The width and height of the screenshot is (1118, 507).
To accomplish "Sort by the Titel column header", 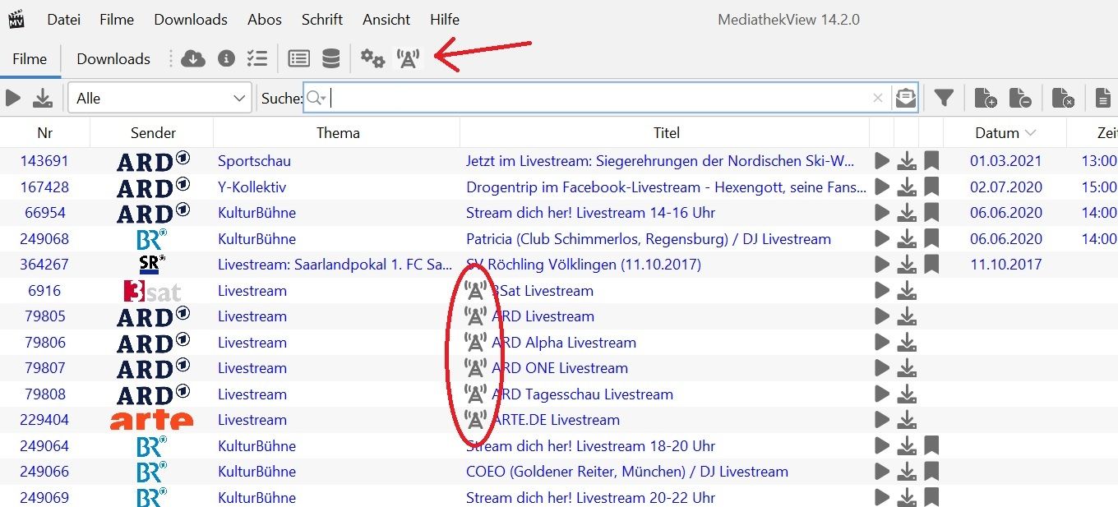I will [667, 133].
